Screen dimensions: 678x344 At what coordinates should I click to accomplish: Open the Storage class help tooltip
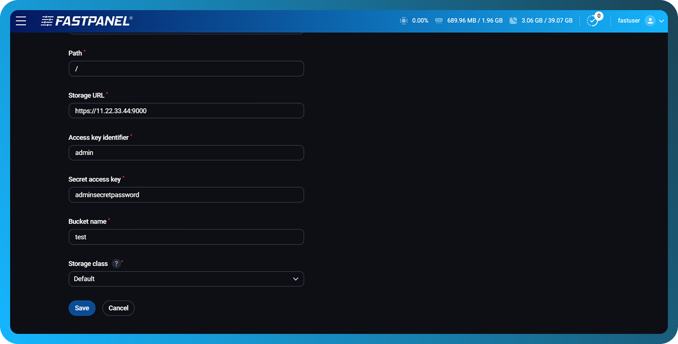click(x=116, y=263)
